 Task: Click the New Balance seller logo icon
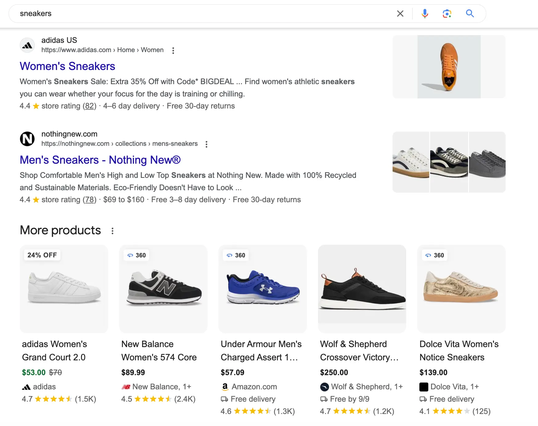(x=126, y=387)
